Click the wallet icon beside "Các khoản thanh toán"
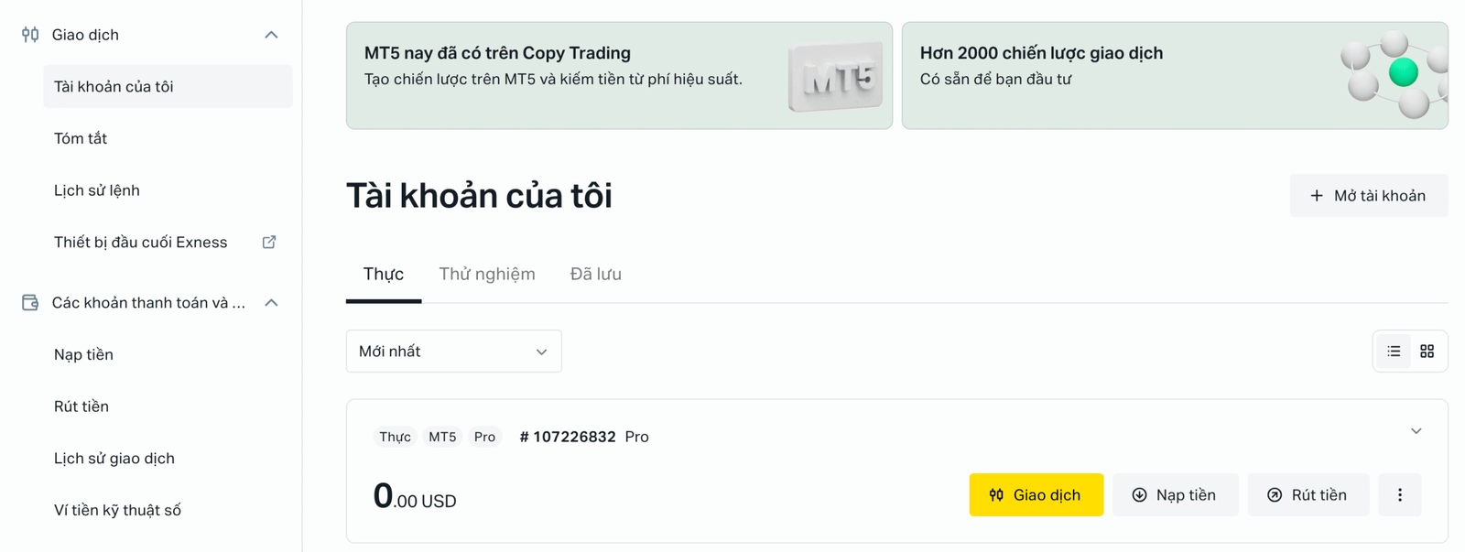 pyautogui.click(x=28, y=302)
